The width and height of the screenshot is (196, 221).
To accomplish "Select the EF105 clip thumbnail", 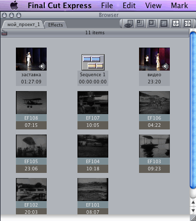I will point(31,146).
